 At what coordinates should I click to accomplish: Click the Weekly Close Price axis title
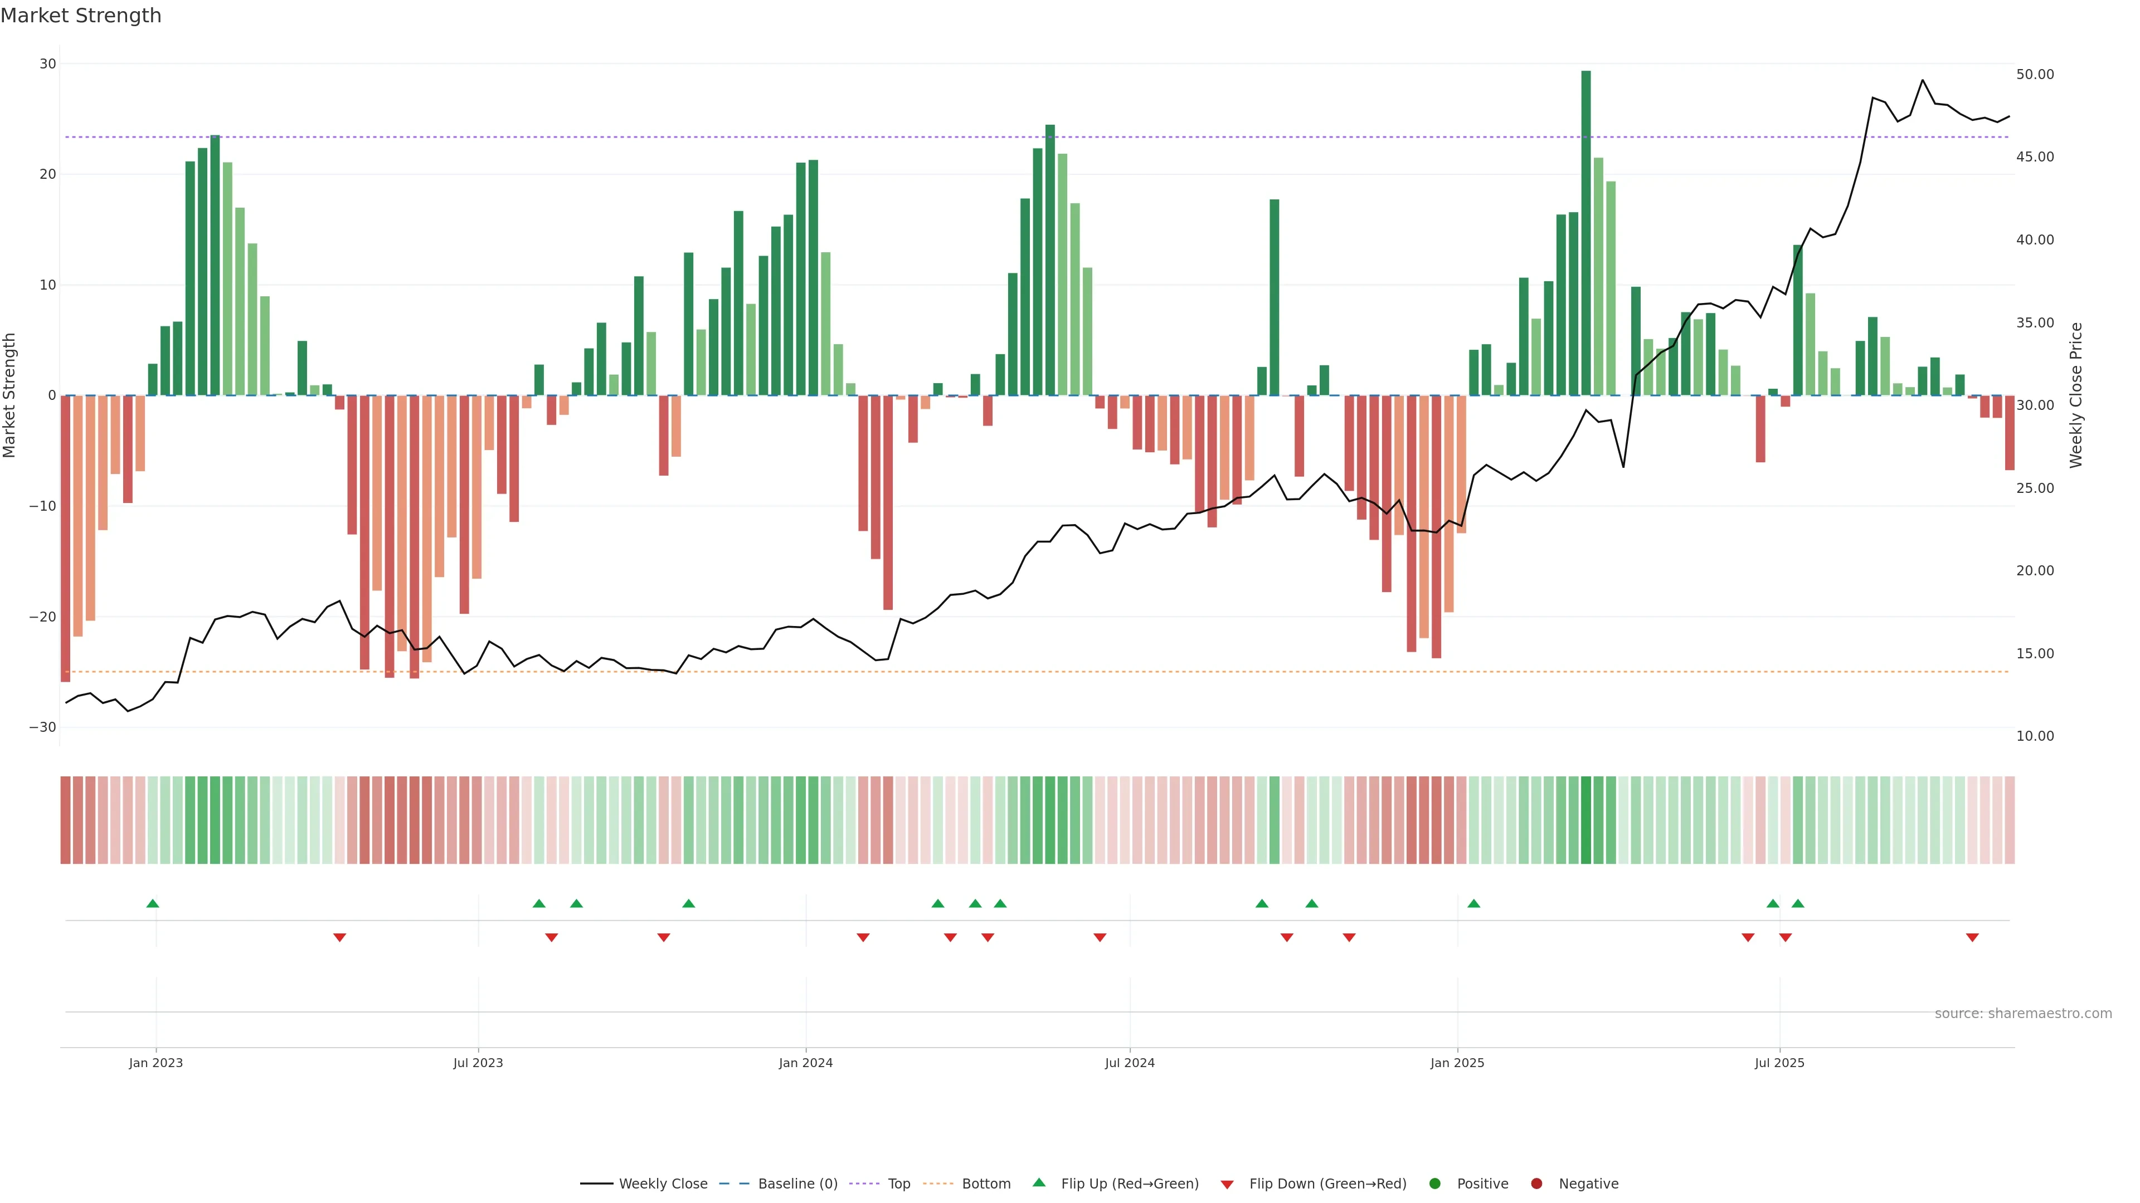click(2076, 395)
